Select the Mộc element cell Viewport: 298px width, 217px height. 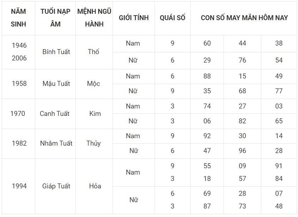tap(94, 84)
